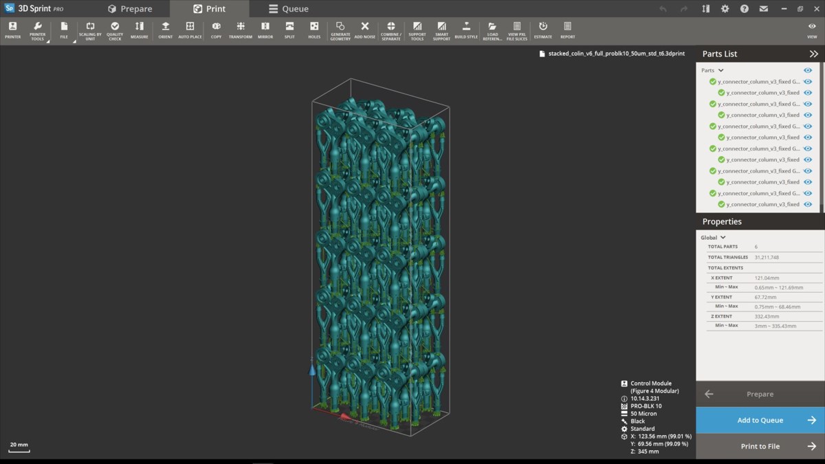Collapse the Parts tree
This screenshot has height=464, width=825.
[720, 70]
